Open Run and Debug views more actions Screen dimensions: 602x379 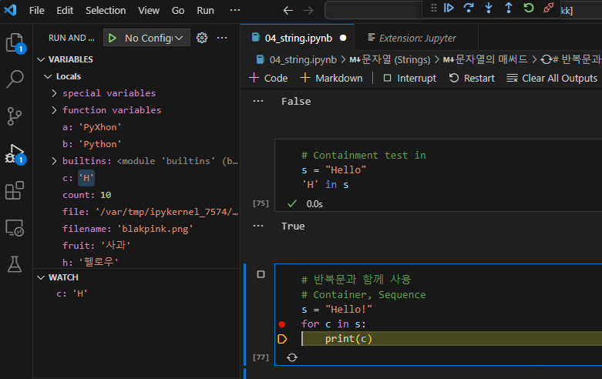pos(222,38)
